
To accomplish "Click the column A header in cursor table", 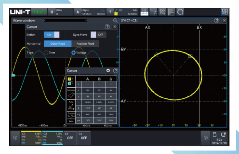I will coord(87,79).
